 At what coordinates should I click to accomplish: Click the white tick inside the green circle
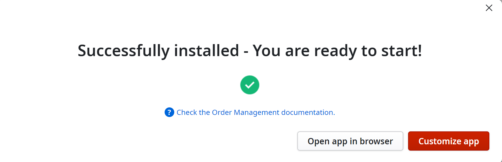[x=250, y=85]
